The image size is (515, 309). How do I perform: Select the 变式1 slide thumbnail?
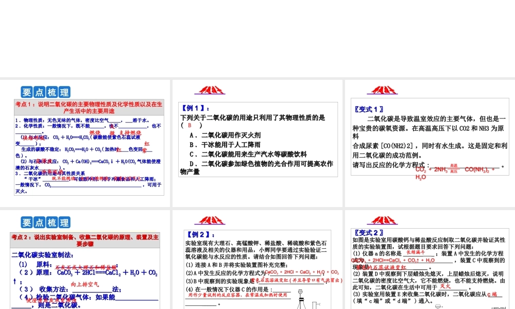click(430, 144)
